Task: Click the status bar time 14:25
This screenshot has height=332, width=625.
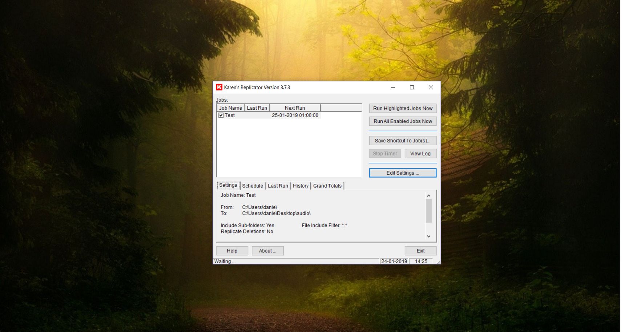Action: (x=421, y=262)
